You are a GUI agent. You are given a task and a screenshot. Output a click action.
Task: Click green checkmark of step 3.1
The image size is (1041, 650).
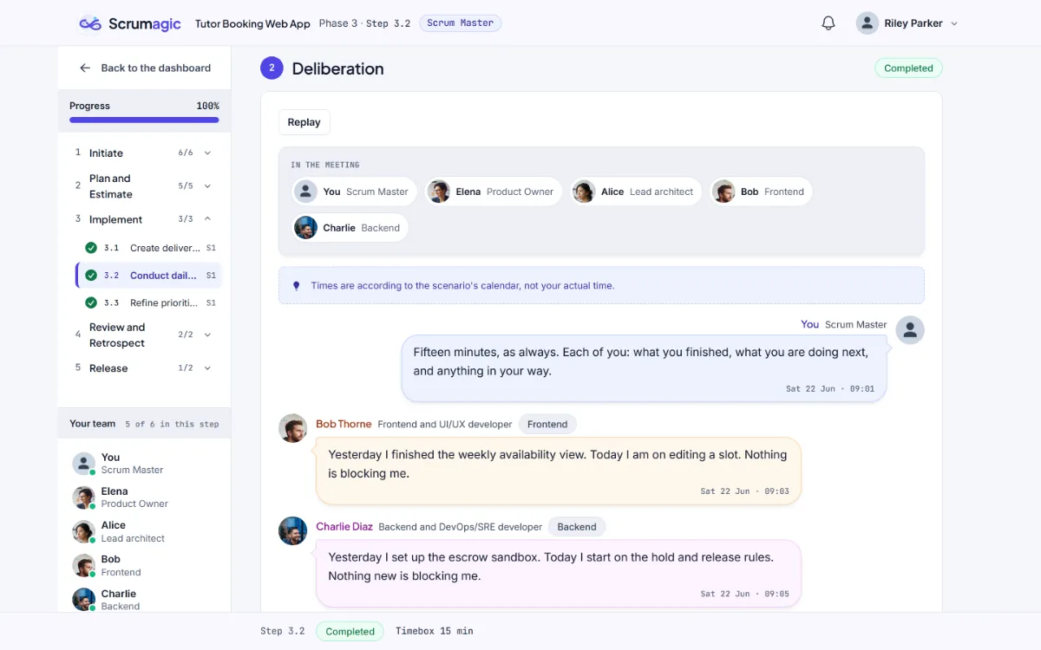pyautogui.click(x=91, y=248)
